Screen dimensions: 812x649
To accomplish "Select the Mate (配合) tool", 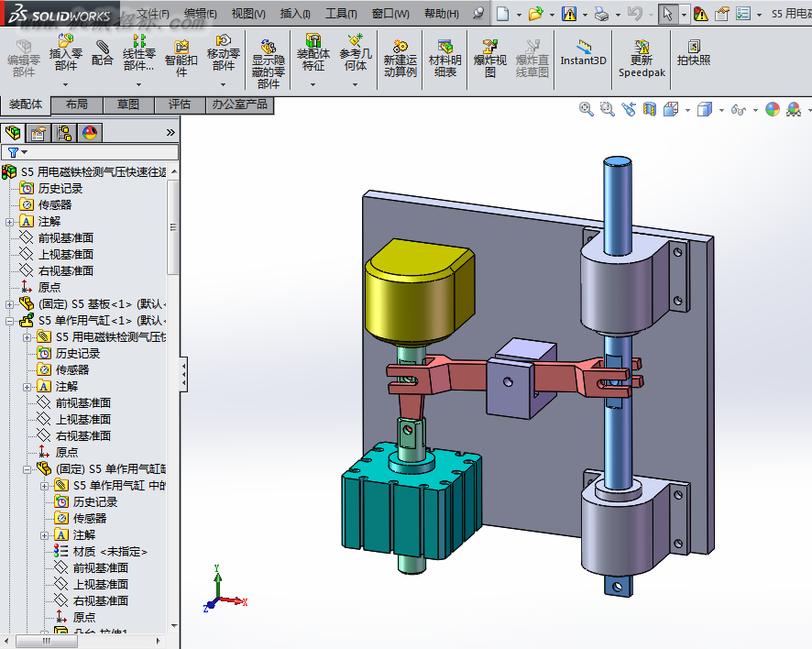I will (x=102, y=54).
